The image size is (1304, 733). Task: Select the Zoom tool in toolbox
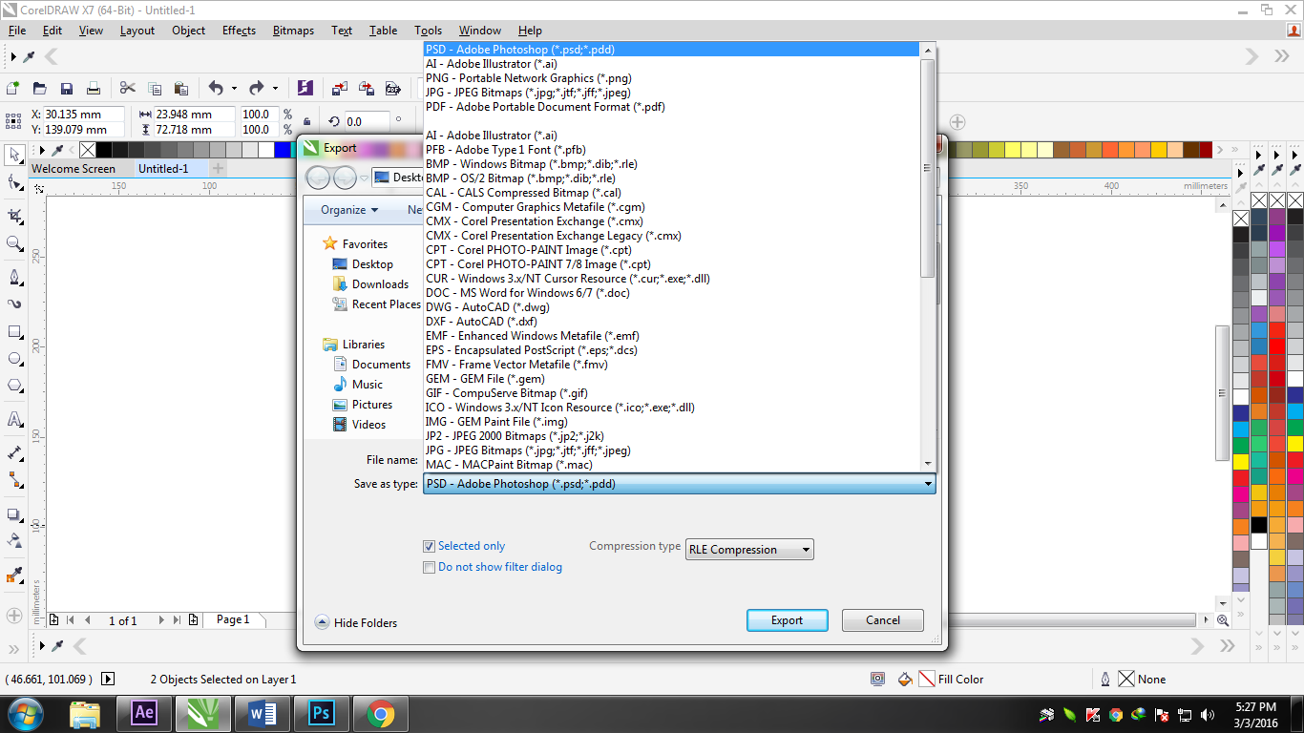click(14, 244)
